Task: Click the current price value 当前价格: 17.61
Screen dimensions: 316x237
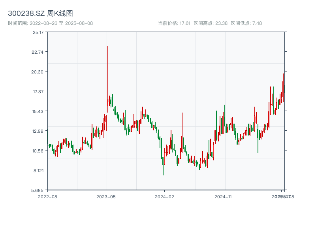Action: click(174, 23)
